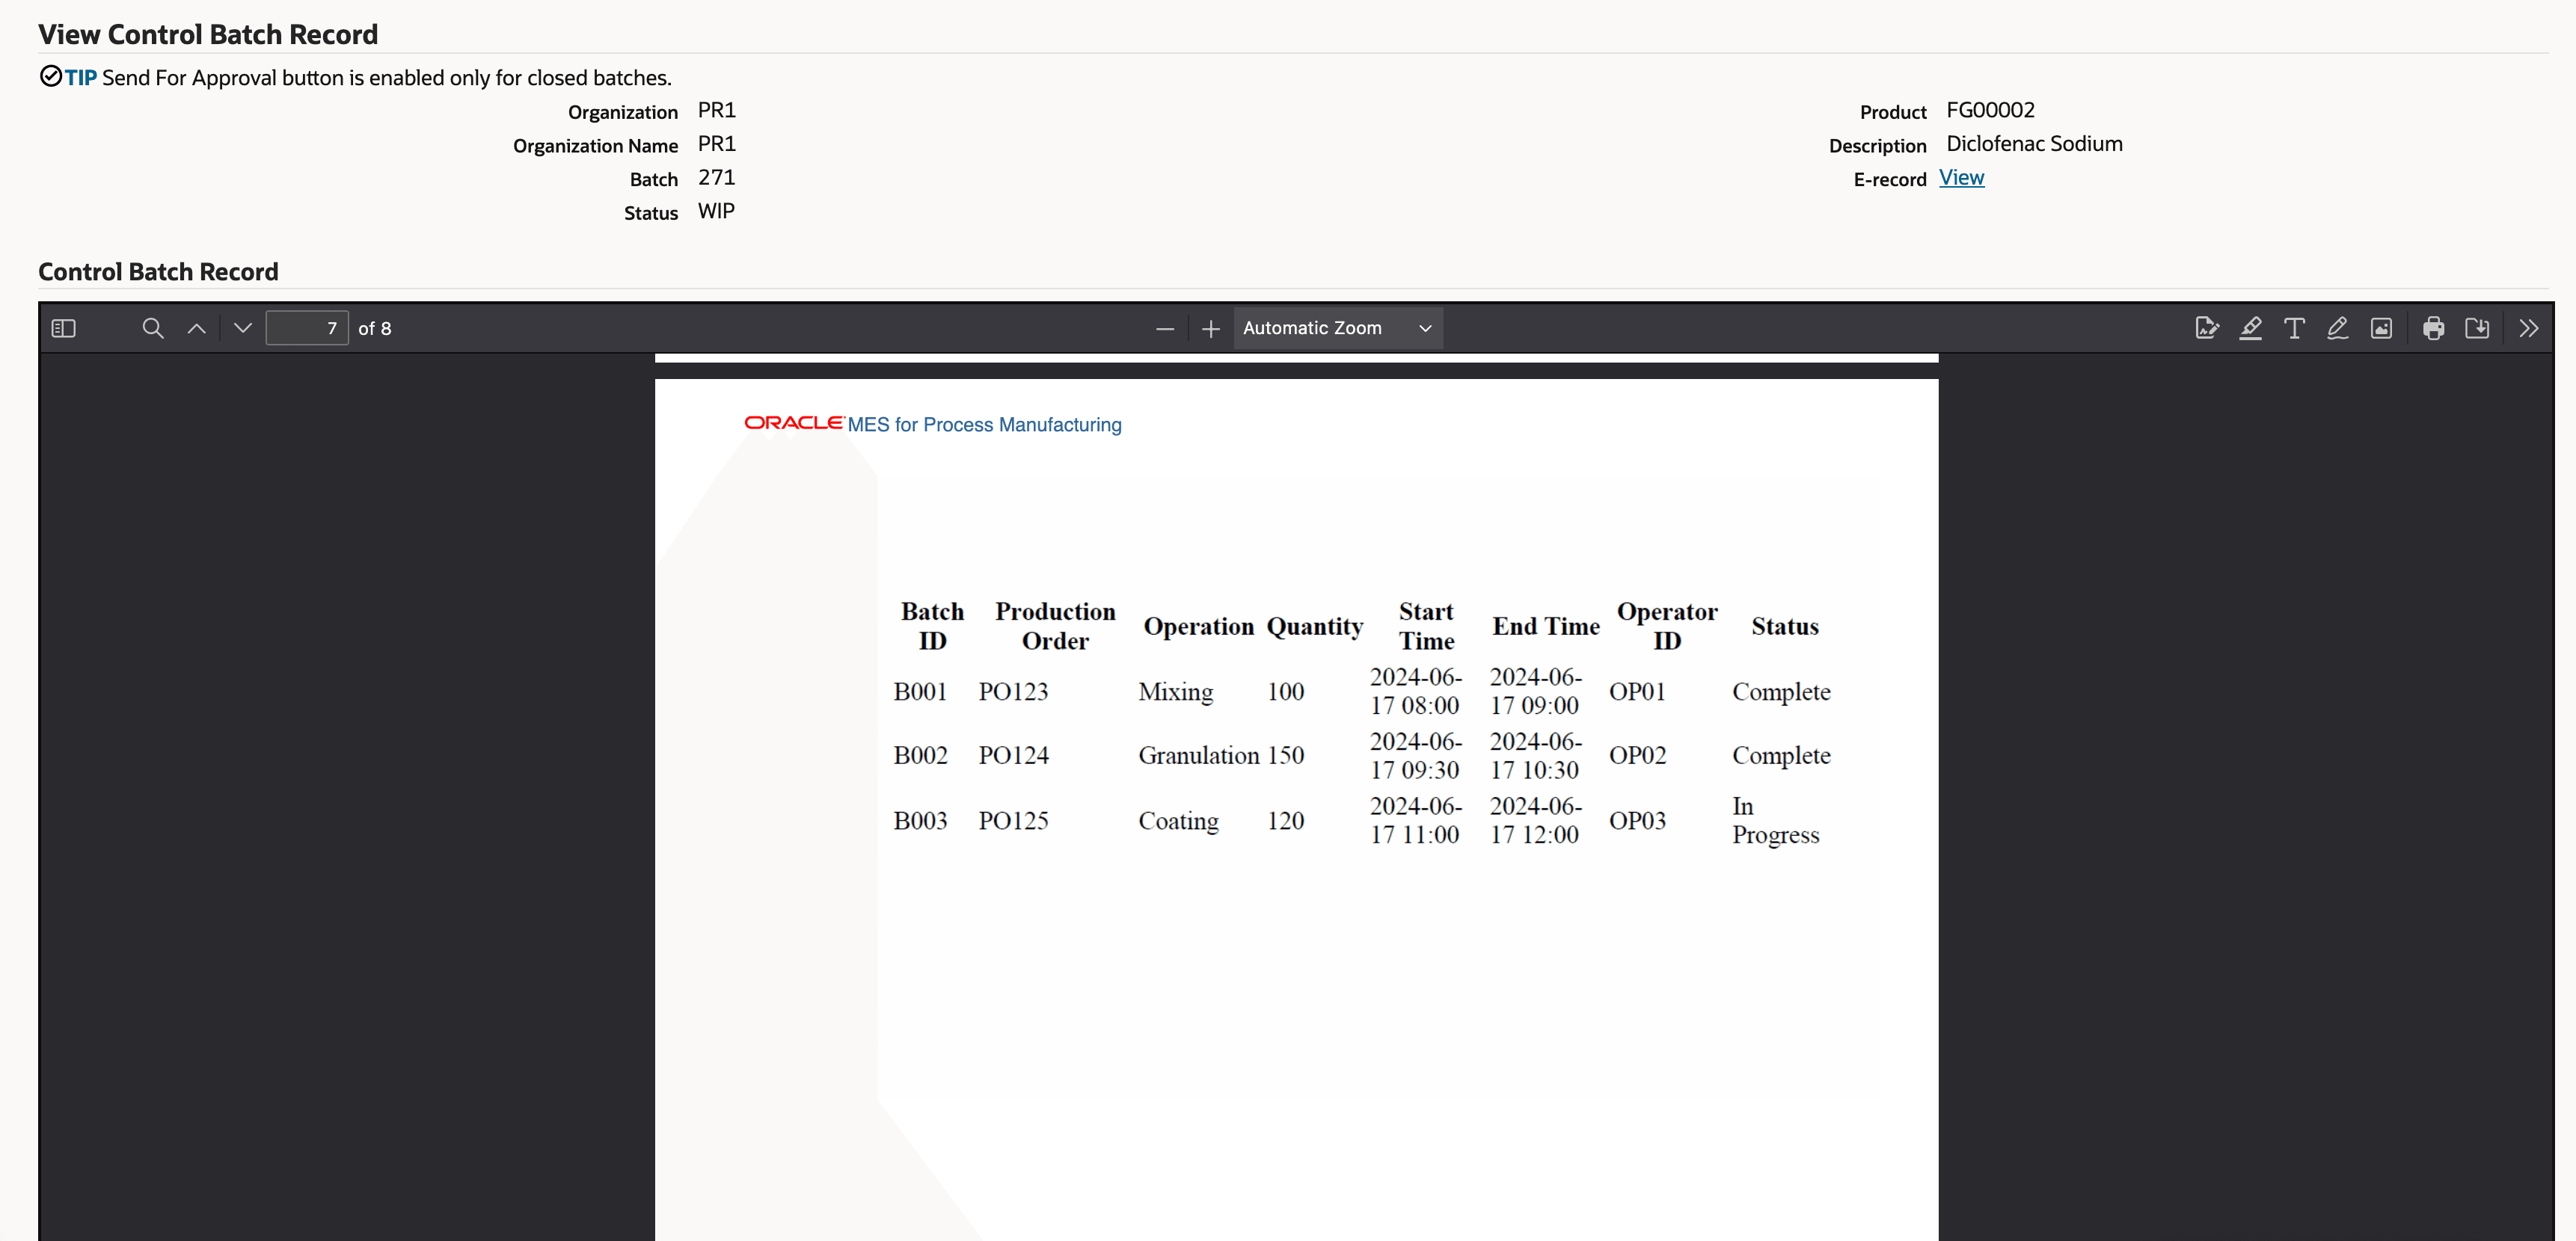The height and width of the screenshot is (1241, 2576).
Task: Select the highlight tool
Action: pyautogui.click(x=2250, y=327)
